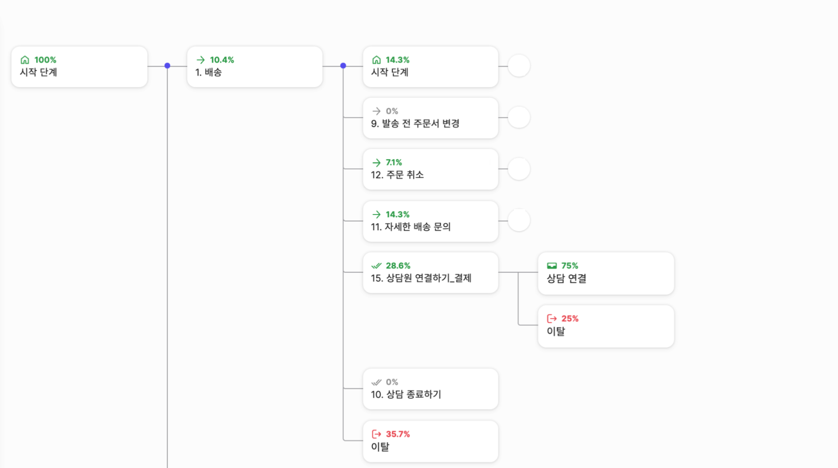Click inbox icon on 상담 연결 node

point(552,265)
